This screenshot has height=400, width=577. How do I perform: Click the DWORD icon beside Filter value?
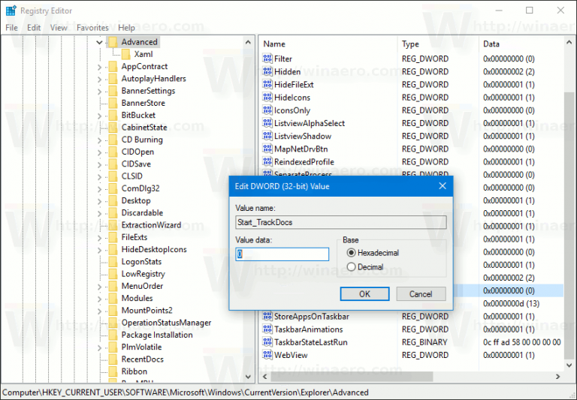coord(267,59)
